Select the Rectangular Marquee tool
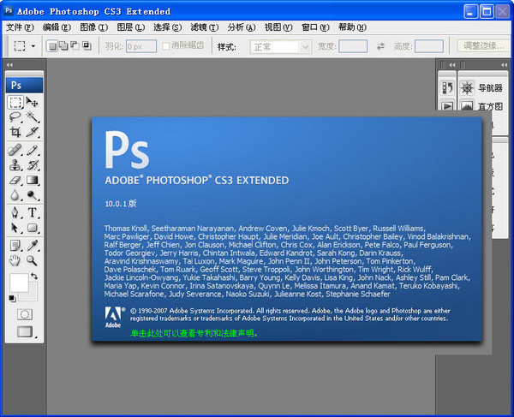Image resolution: width=514 pixels, height=417 pixels. 15,102
